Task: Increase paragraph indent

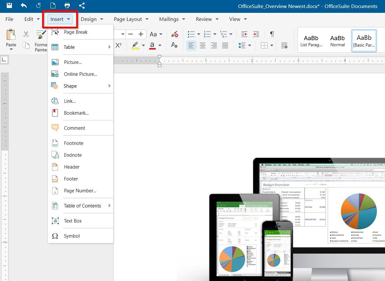Action: tap(256, 34)
